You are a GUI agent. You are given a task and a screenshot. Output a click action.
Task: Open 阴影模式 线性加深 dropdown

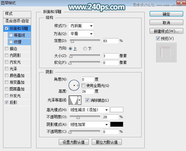(x=89, y=124)
